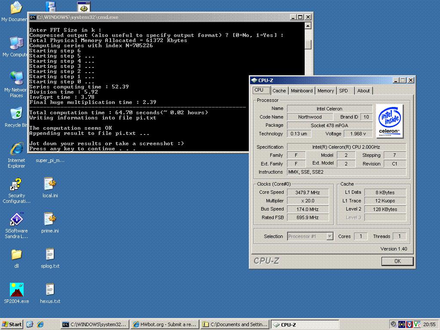Open the Start menu
440x330 pixels.
point(12,324)
